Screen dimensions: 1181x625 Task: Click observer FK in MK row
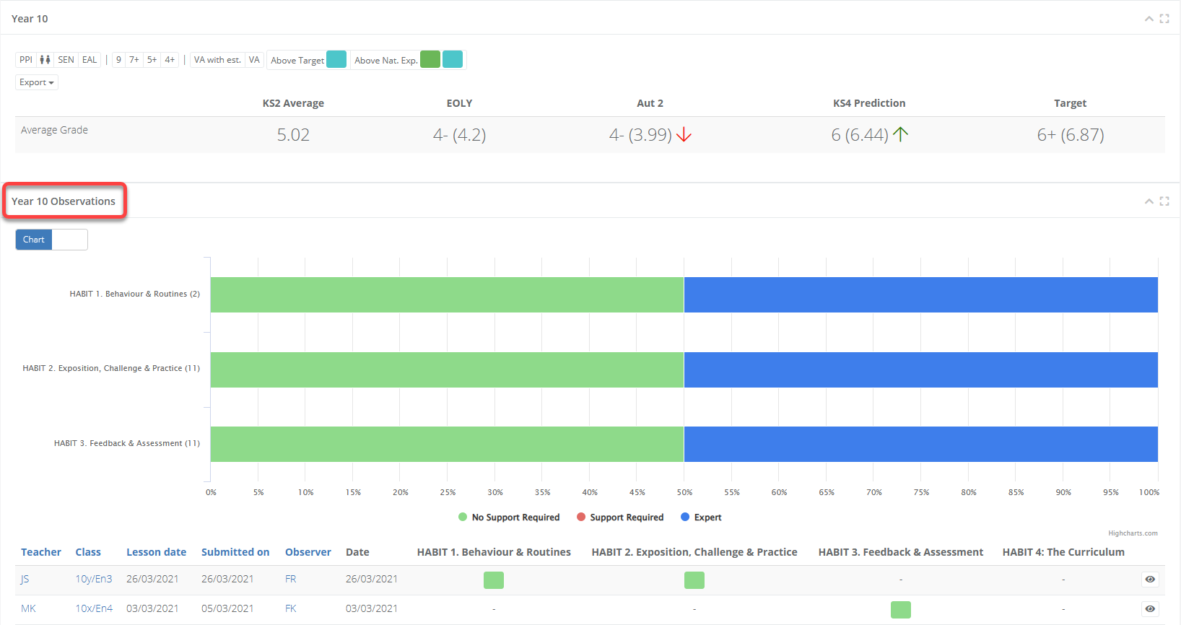291,608
